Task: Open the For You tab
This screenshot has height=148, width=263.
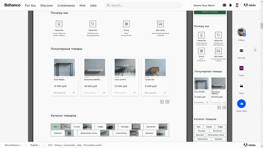Action: [30, 5]
